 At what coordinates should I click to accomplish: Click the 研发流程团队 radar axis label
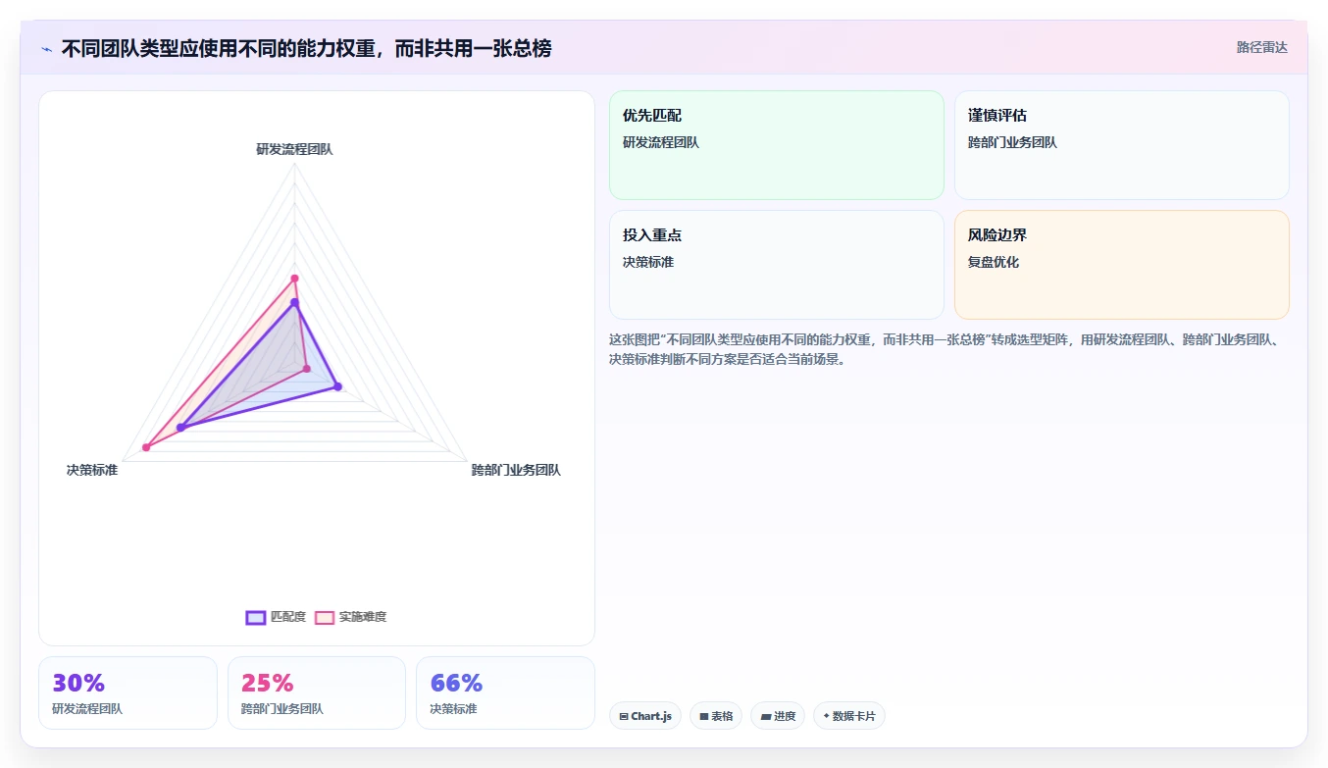[294, 149]
